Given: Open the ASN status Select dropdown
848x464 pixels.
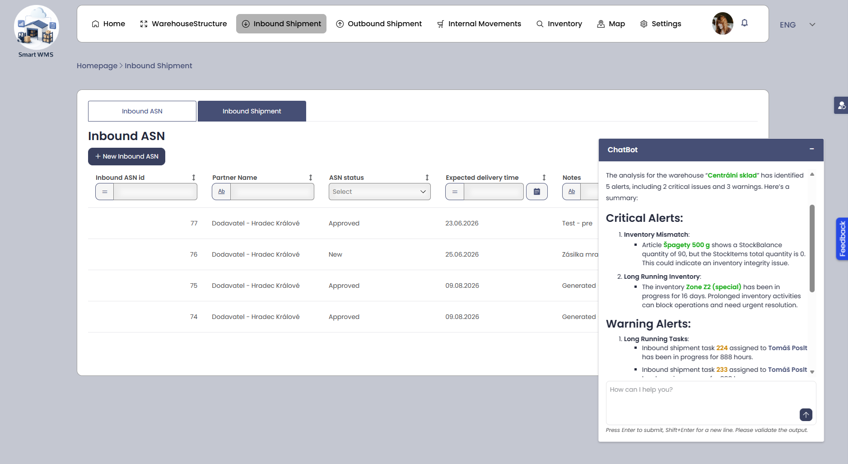Looking at the screenshot, I should point(380,192).
